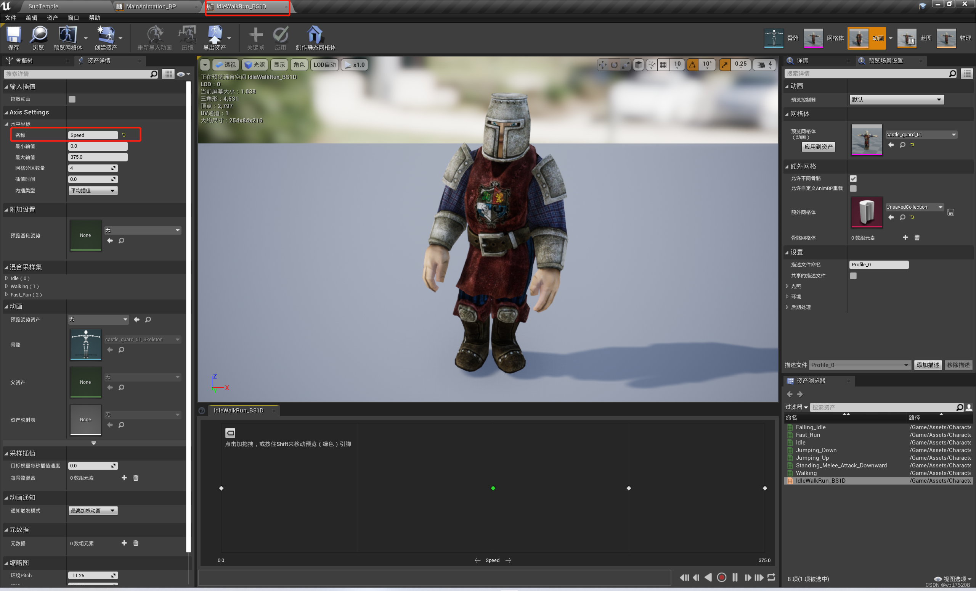Add element to 骨骼网格体 array

tap(905, 237)
